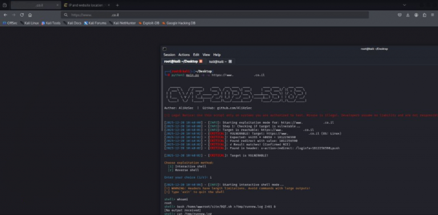Image resolution: width=438 pixels, height=215 pixels.
Task: Click the 'shell> whoami' command line
Action: click(x=176, y=200)
